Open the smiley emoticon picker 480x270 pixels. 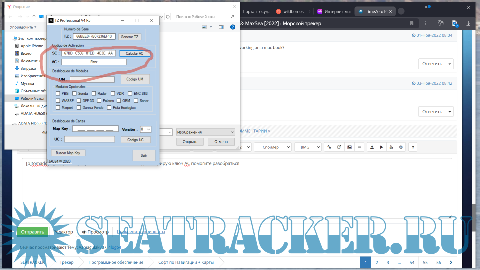coord(401,147)
